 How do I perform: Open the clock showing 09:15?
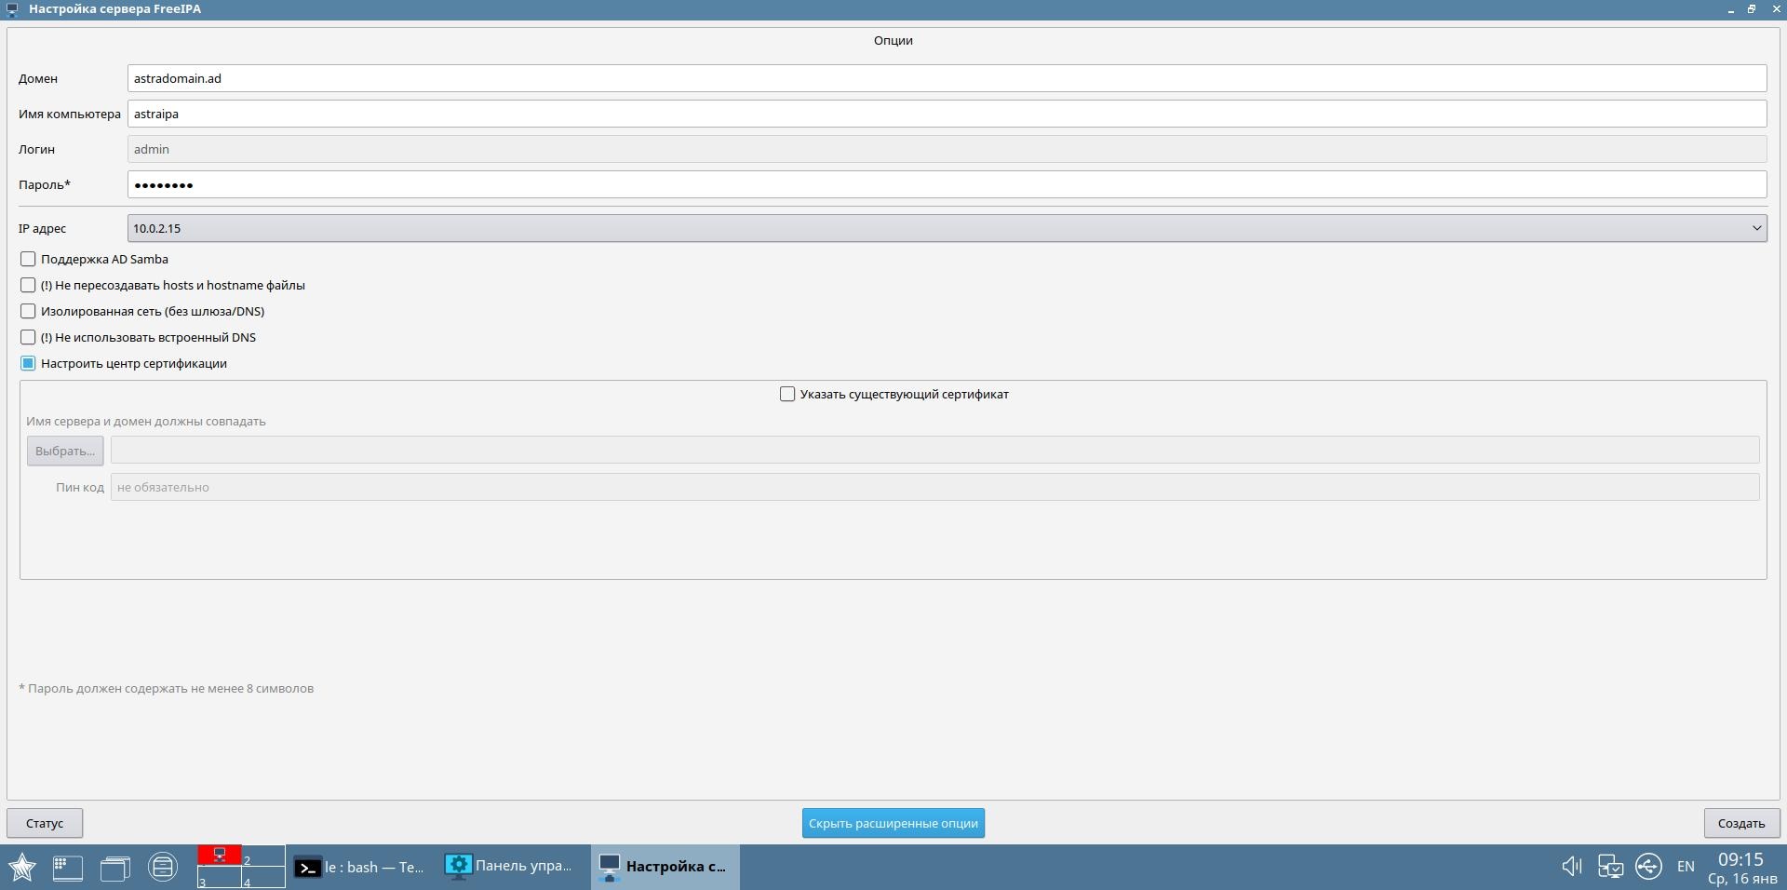1741,868
